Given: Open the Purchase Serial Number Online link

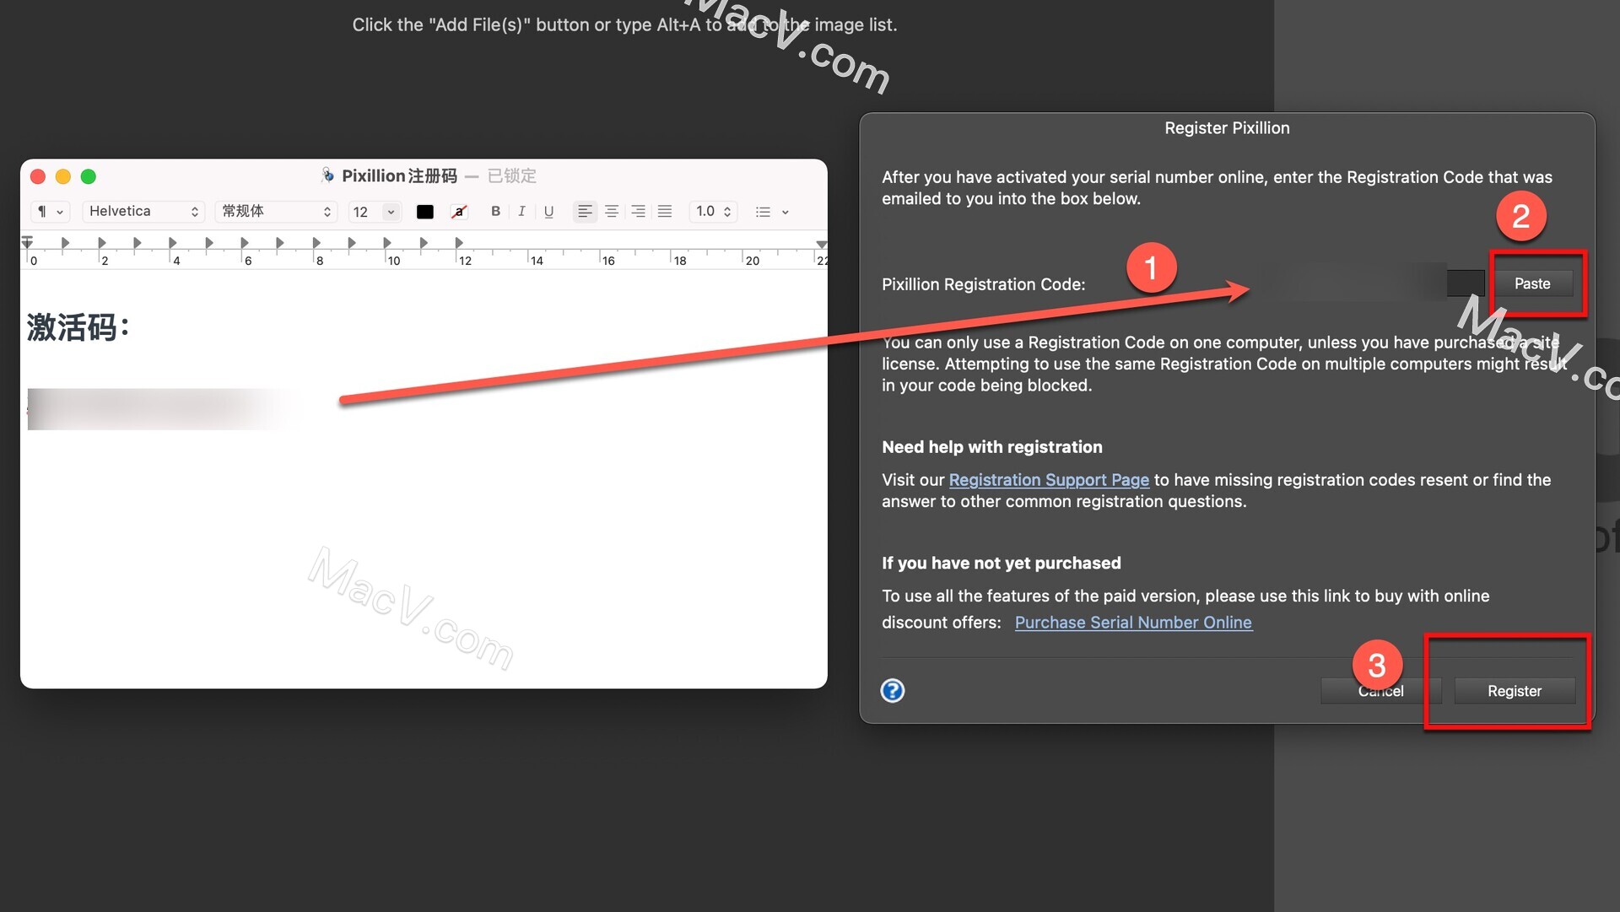Looking at the screenshot, I should [1133, 622].
